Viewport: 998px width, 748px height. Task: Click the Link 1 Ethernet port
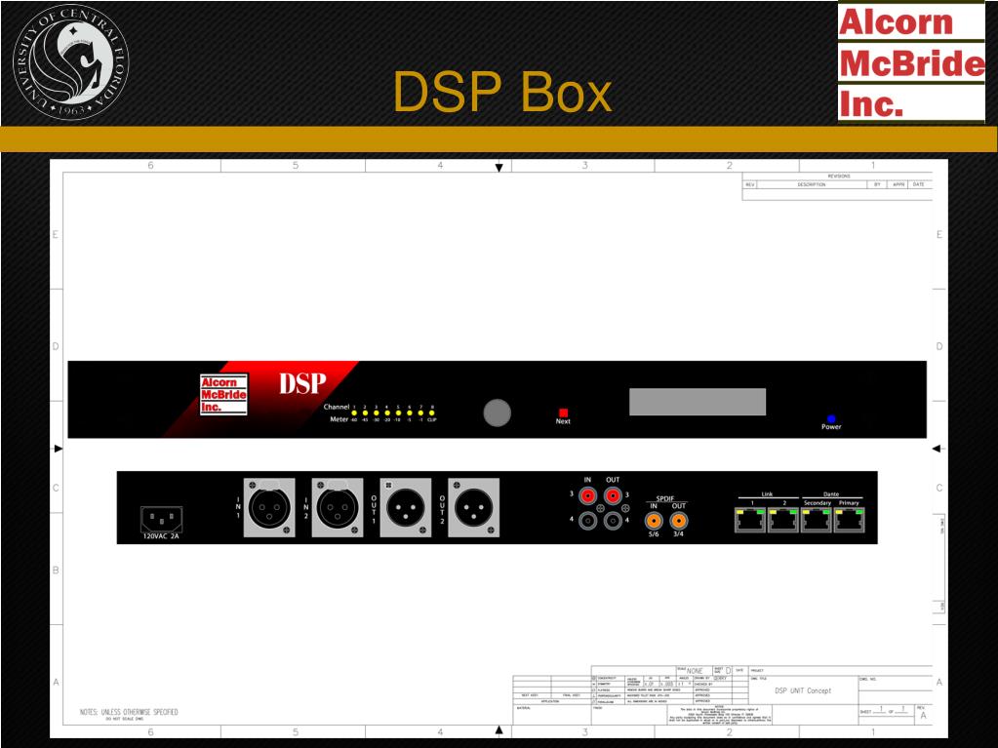[750, 521]
